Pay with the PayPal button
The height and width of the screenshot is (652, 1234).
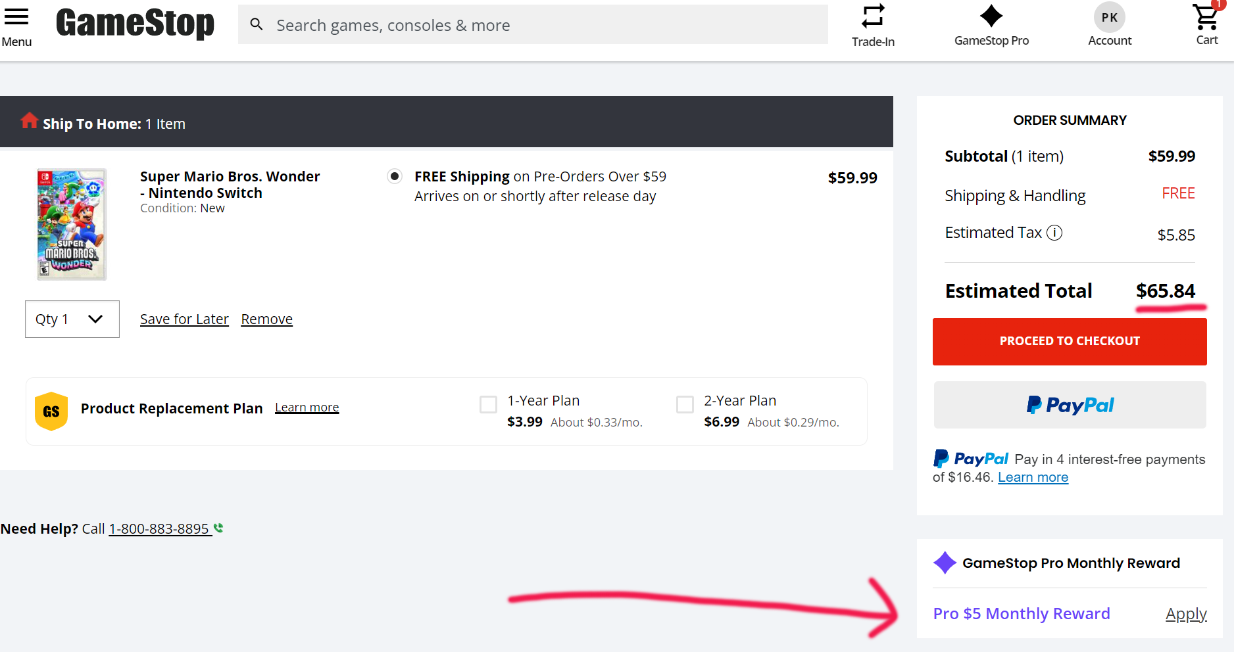1070,405
